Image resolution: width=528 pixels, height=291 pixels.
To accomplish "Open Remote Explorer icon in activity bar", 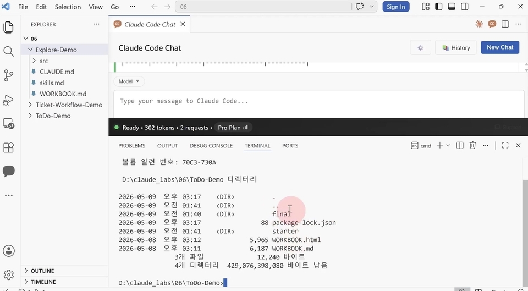I will [x=8, y=124].
